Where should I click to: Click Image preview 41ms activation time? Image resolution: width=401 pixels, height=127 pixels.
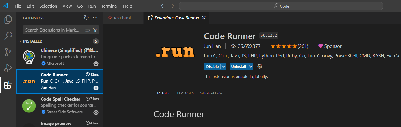pos(92,123)
